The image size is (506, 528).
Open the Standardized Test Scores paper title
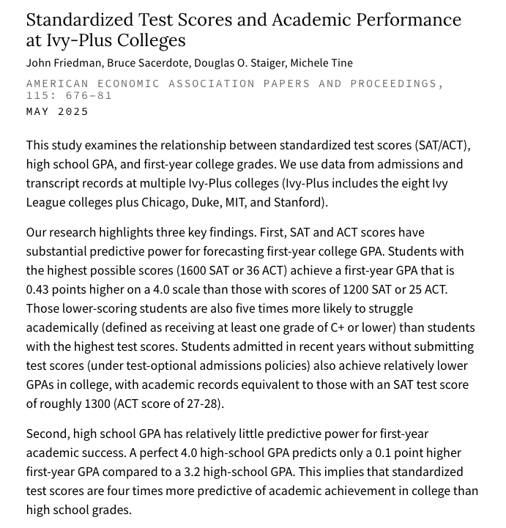click(x=244, y=29)
